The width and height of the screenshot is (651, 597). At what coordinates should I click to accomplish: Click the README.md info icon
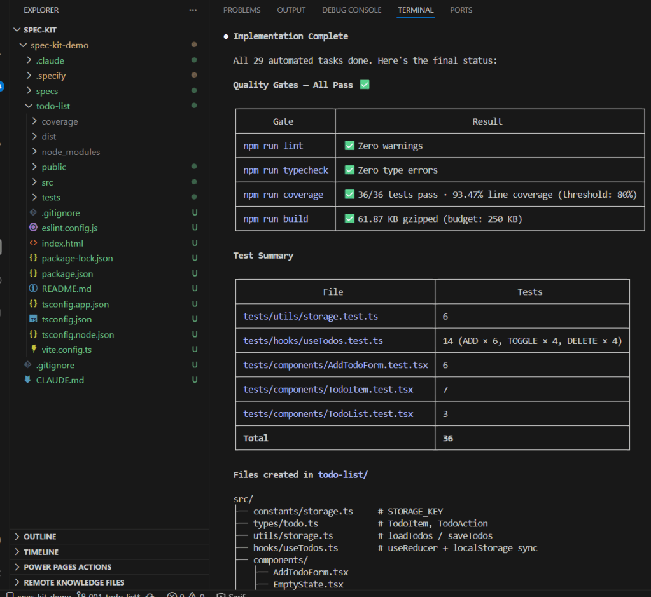click(x=33, y=289)
